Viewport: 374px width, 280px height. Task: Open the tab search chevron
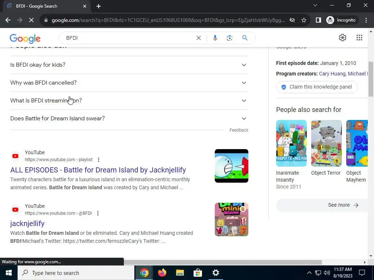pos(315,5)
